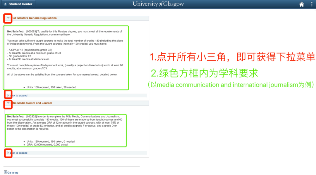316x175 pixels.
Task: Click the 'GPA: 12.000 required, 0.000 actual' line
Action: [47, 145]
